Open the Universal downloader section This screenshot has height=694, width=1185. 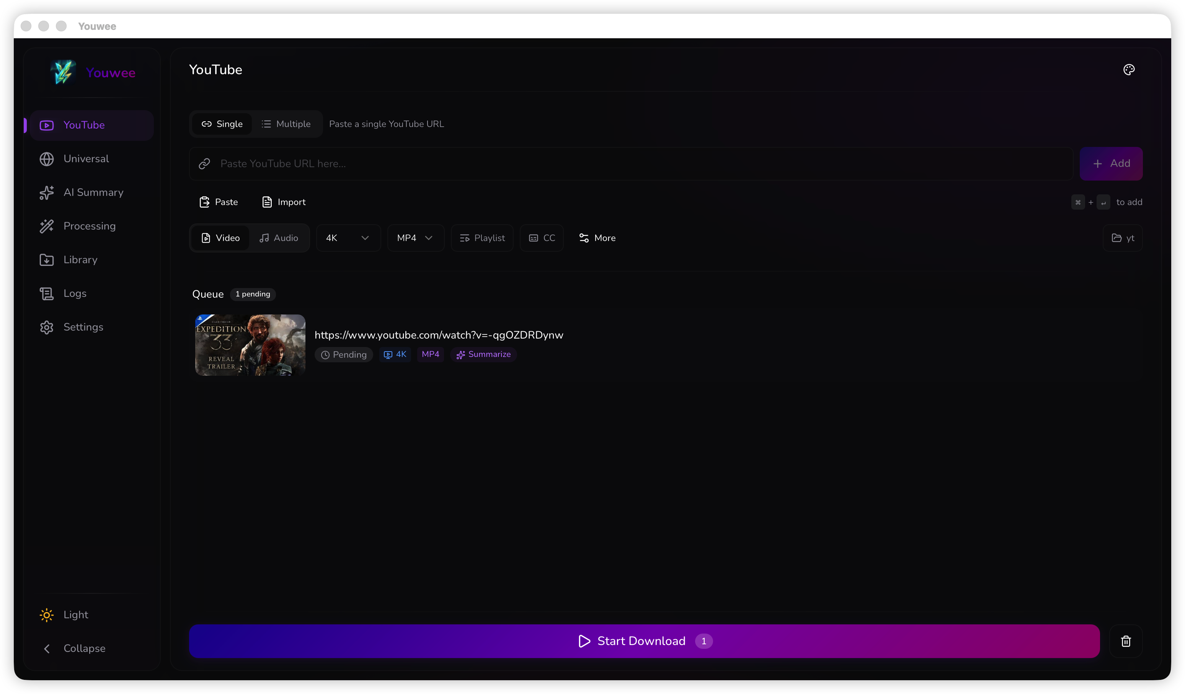86,159
